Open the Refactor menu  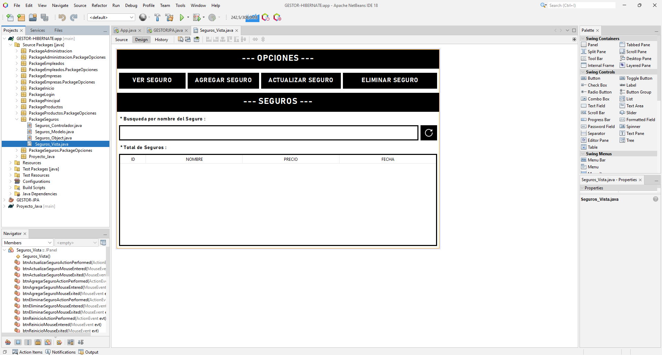coord(99,5)
